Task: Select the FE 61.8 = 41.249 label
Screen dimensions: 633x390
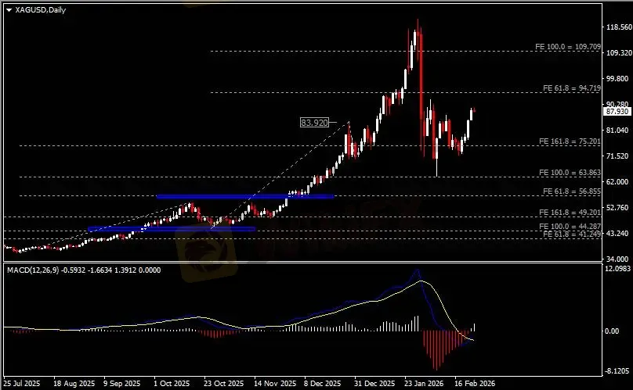Action: (x=572, y=234)
